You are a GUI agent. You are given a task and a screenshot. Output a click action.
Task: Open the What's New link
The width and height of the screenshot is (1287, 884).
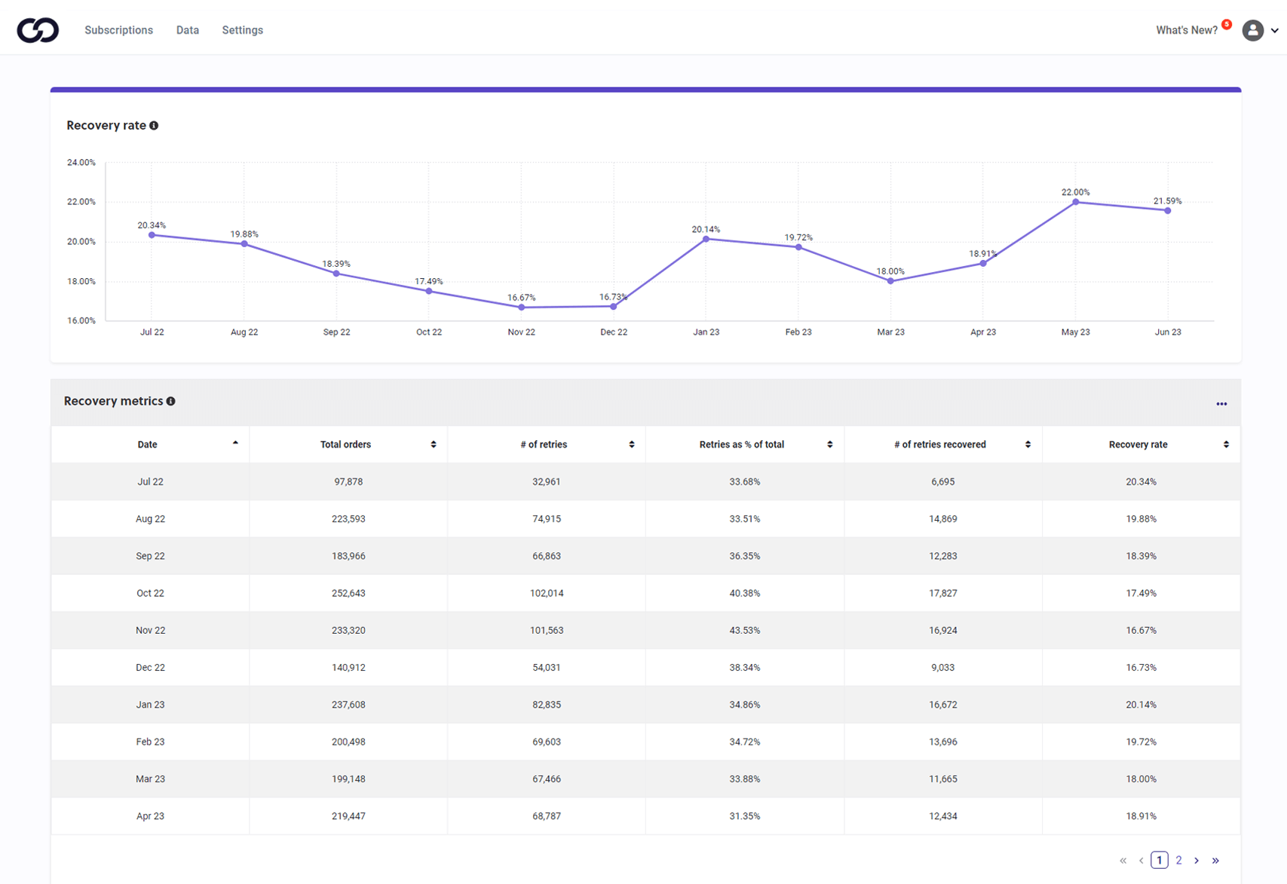point(1187,30)
